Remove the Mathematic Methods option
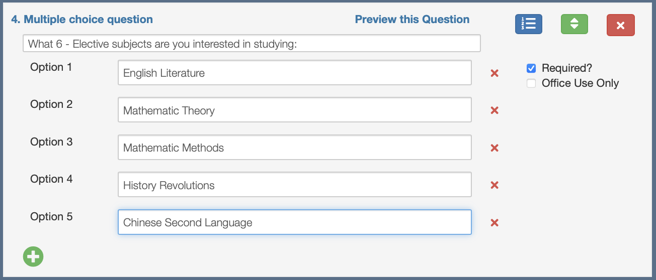Image resolution: width=656 pixels, height=280 pixels. (x=495, y=148)
